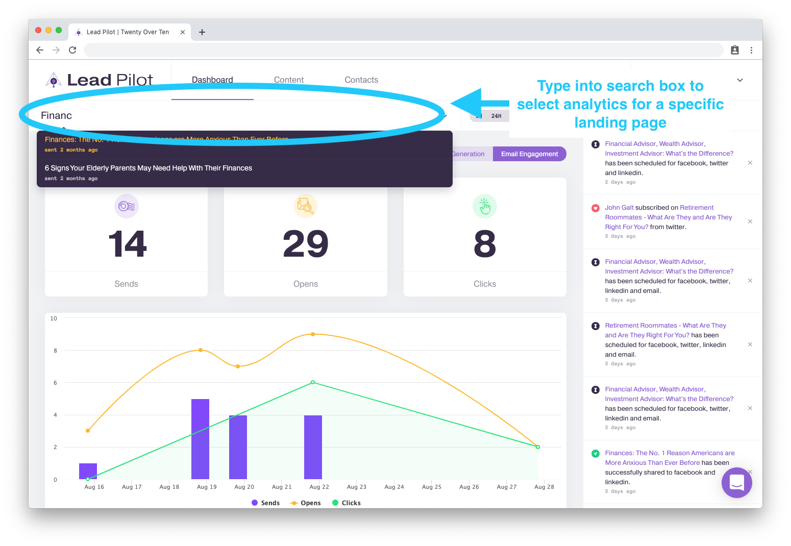
Task: Click the browser forward arrow
Action: (x=56, y=50)
